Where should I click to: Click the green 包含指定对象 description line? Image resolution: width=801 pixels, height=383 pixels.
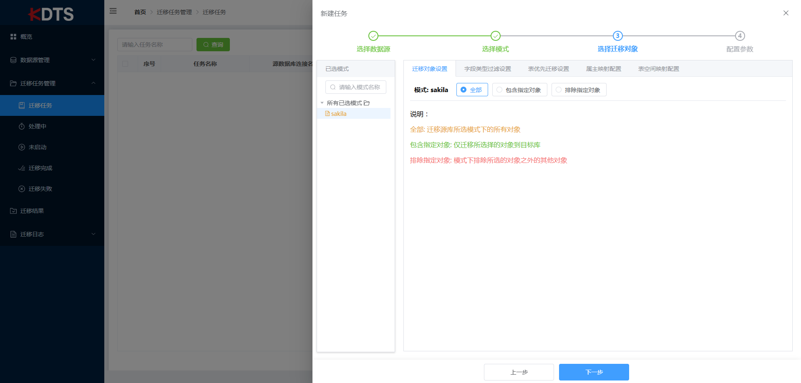point(475,145)
